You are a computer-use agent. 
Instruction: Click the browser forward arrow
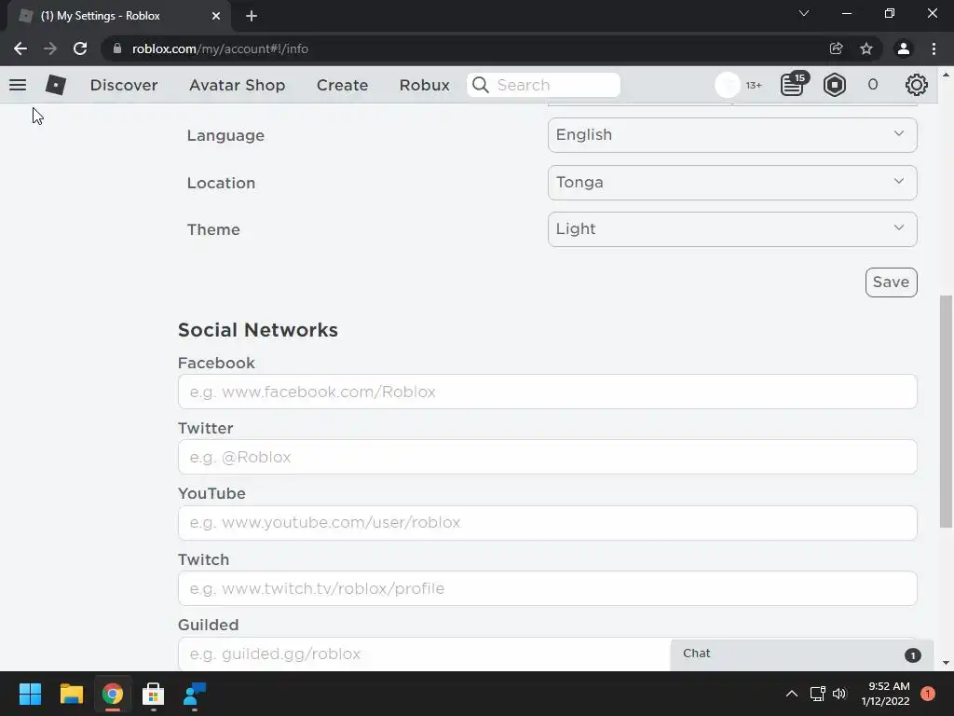point(50,48)
